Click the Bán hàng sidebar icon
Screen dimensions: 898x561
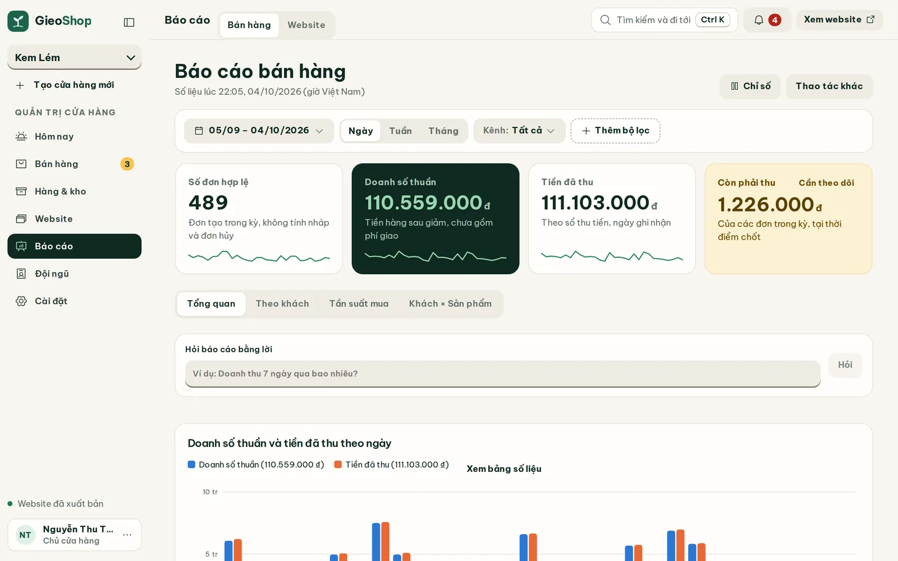pos(21,164)
